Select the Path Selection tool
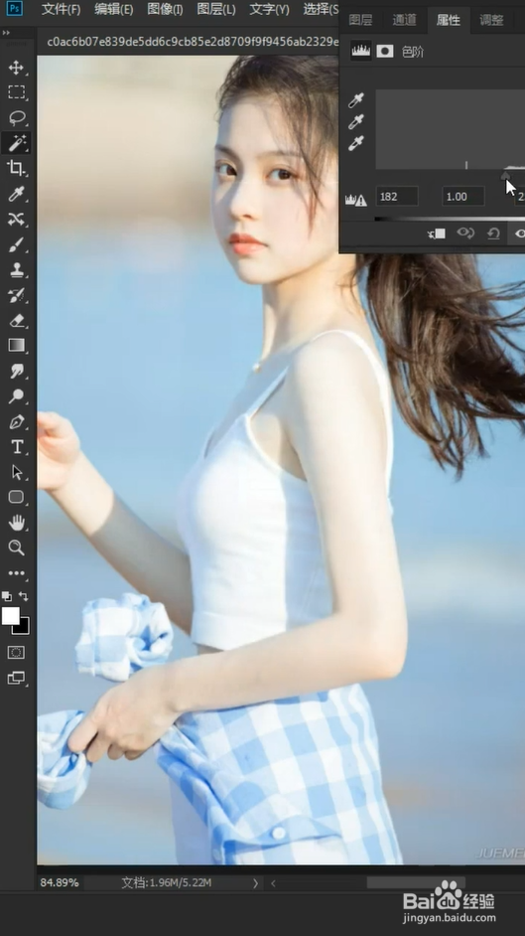 pyautogui.click(x=16, y=472)
